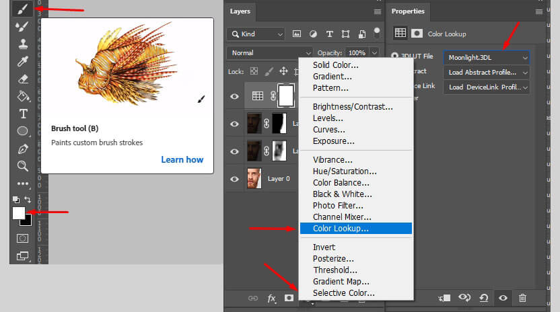
Task: Toggle the layer filtering on/off switch
Action: pos(376,33)
